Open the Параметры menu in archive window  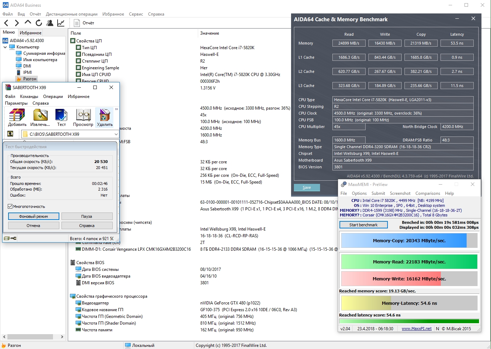(x=16, y=103)
